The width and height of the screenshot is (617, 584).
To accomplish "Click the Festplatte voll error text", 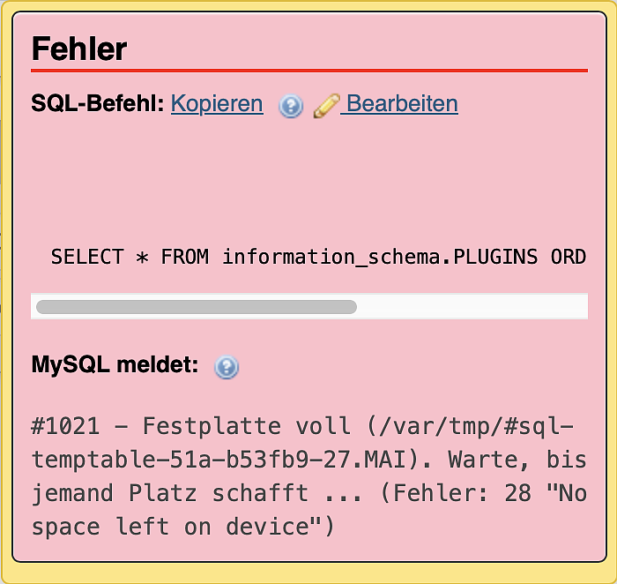I will [x=247, y=427].
